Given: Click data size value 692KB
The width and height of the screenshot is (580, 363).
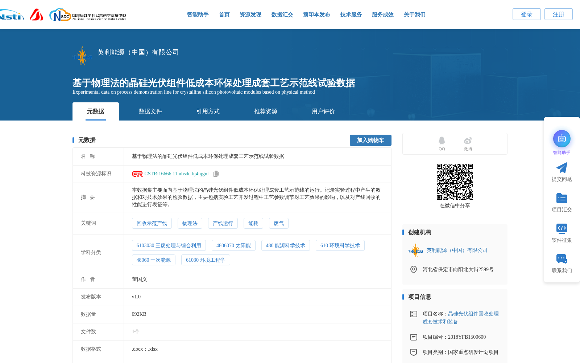Looking at the screenshot, I should 139,314.
